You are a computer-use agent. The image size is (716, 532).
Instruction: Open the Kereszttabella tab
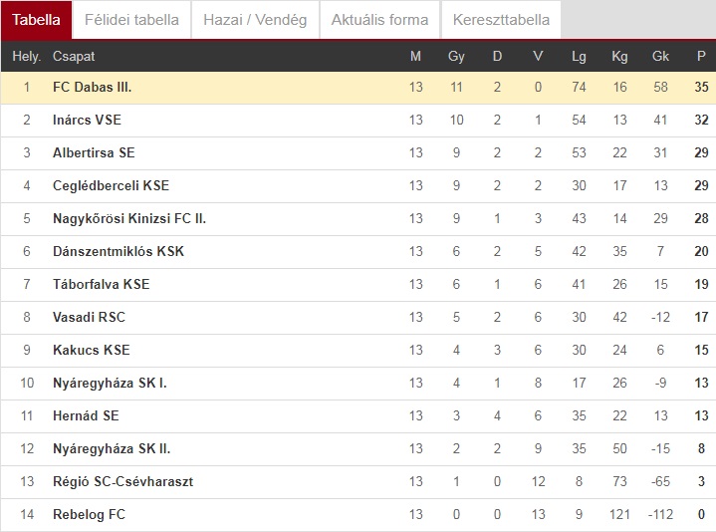501,20
